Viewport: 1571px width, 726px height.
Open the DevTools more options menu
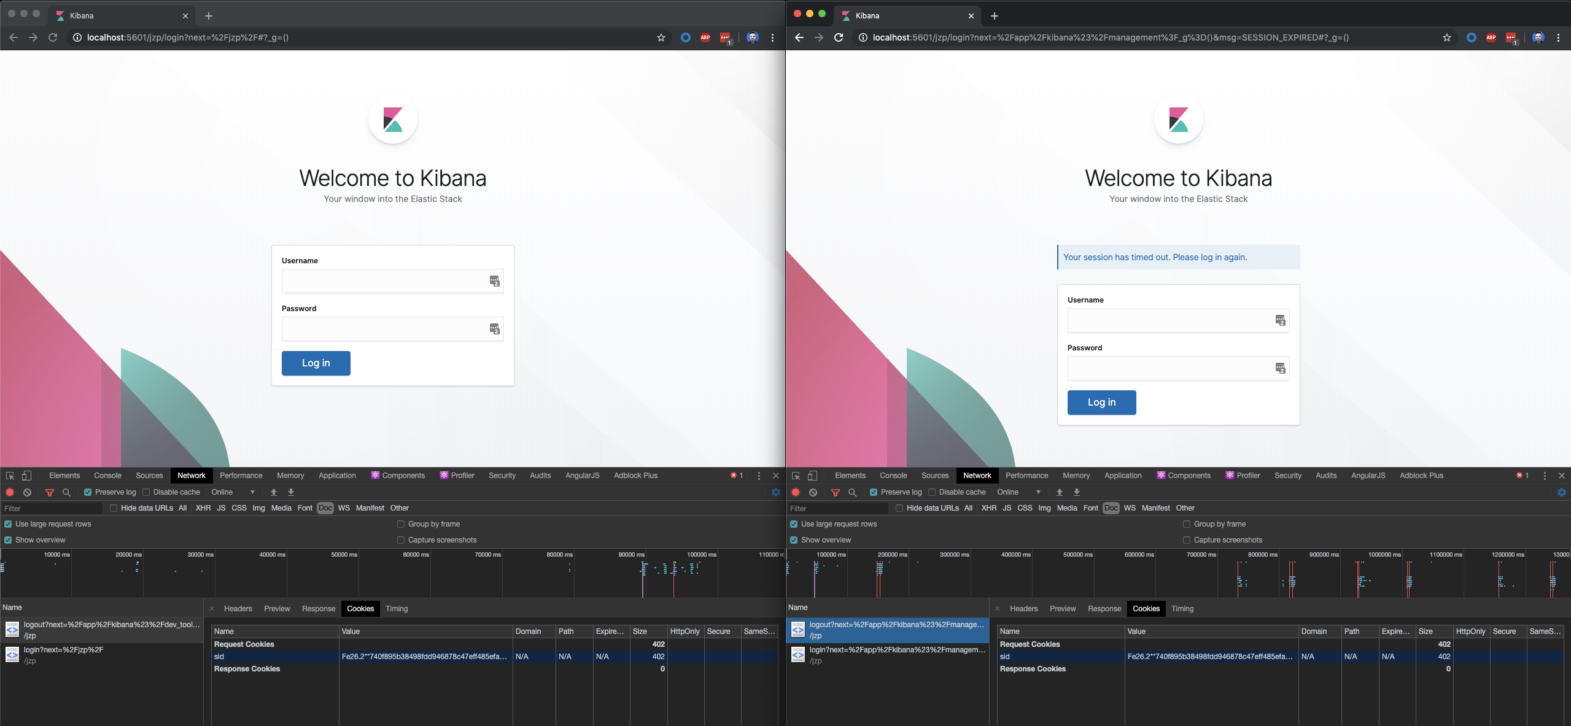tap(759, 476)
